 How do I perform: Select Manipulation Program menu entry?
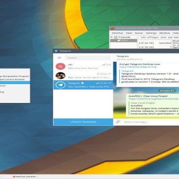click(x=15, y=76)
